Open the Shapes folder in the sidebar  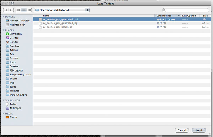click(x=12, y=79)
